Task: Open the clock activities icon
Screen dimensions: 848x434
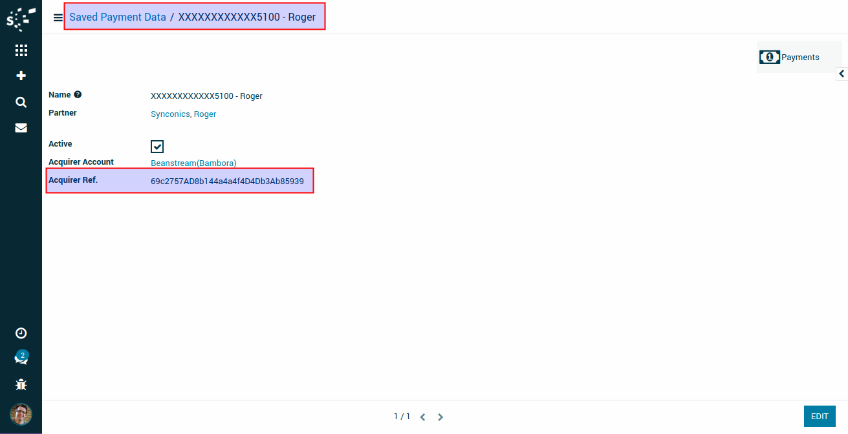Action: tap(21, 333)
